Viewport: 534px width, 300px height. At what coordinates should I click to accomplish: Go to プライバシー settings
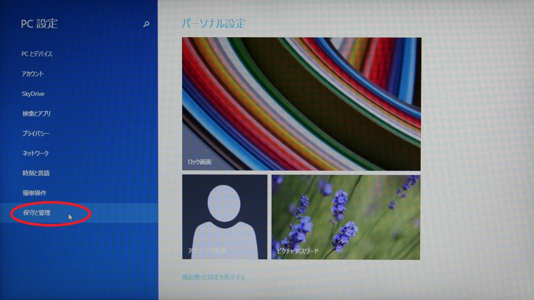[x=36, y=133]
